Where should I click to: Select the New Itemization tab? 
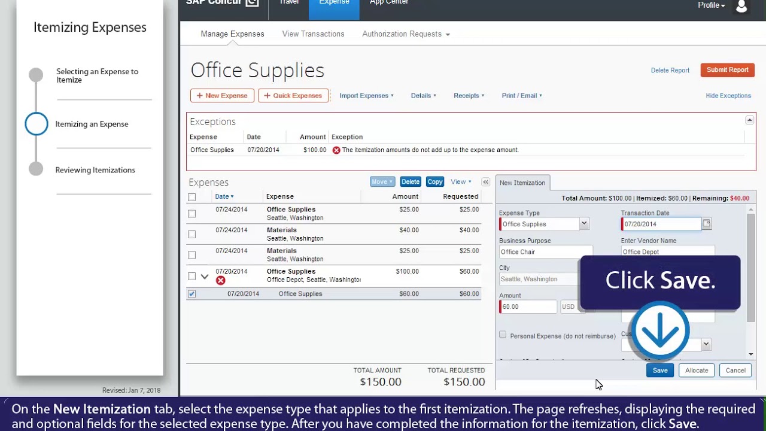coord(522,183)
